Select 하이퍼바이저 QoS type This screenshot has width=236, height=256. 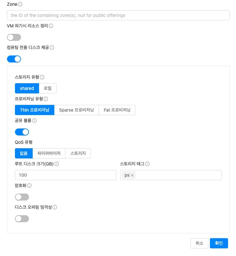[49, 153]
